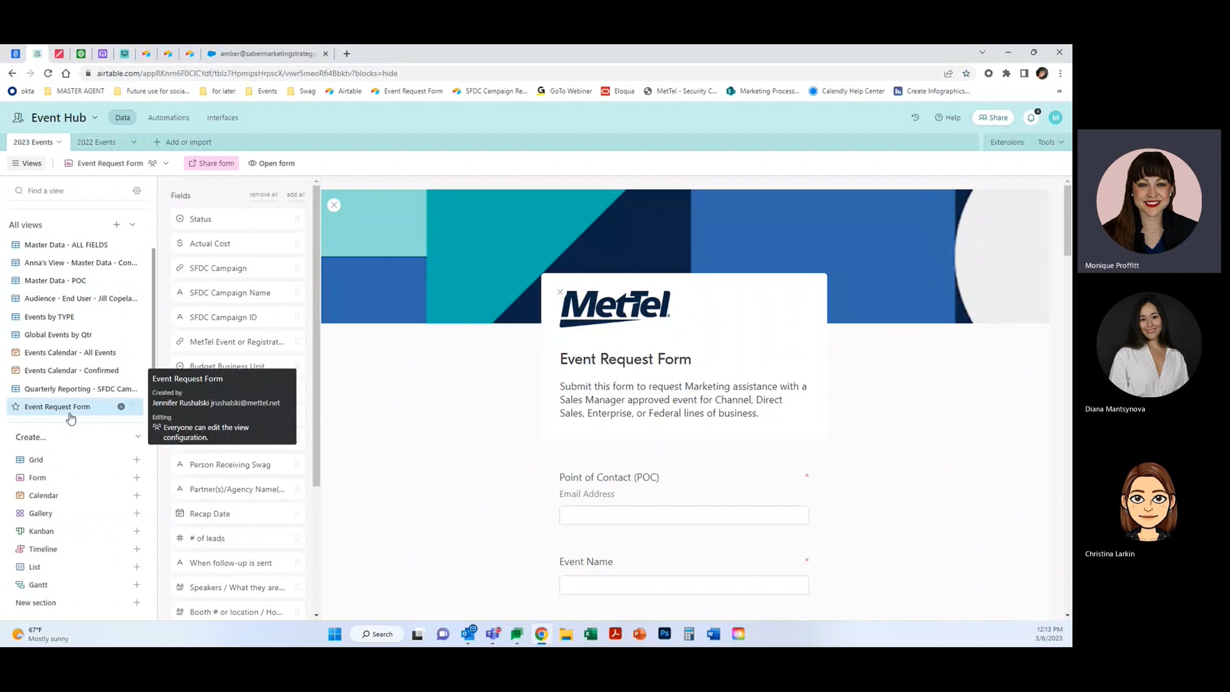Viewport: 1230px width, 692px height.
Task: Add a new Kanban view with plus
Action: tap(137, 531)
